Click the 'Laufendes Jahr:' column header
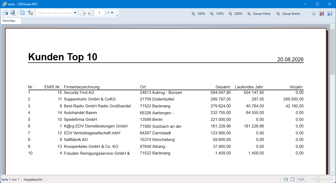The height and width of the screenshot is (183, 336). 249,87
